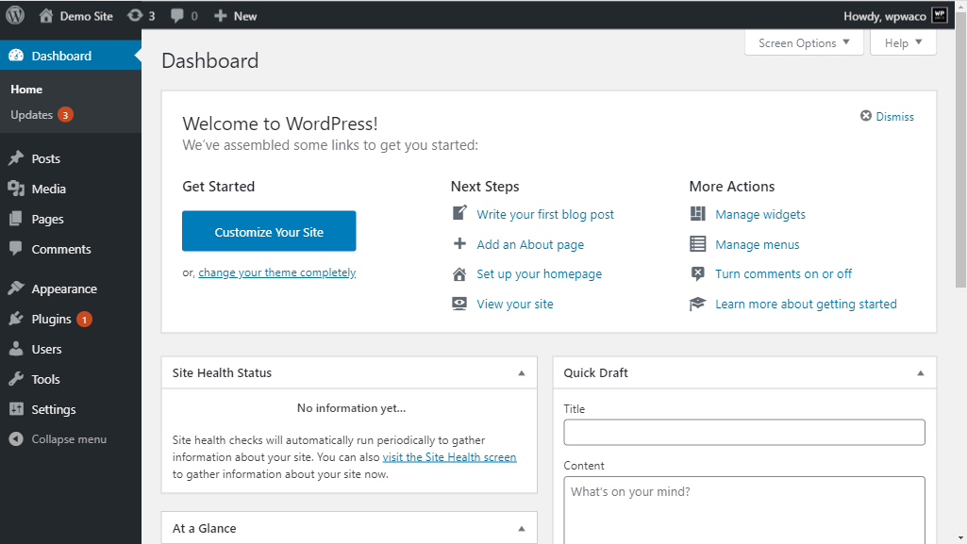The image size is (967, 544).
Task: Click the Quick Draft Title input field
Action: coord(744,432)
